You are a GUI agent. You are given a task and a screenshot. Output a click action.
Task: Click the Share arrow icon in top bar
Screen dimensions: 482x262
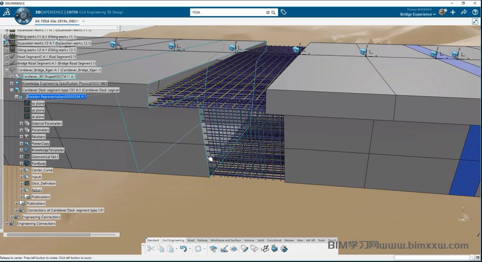[464, 12]
